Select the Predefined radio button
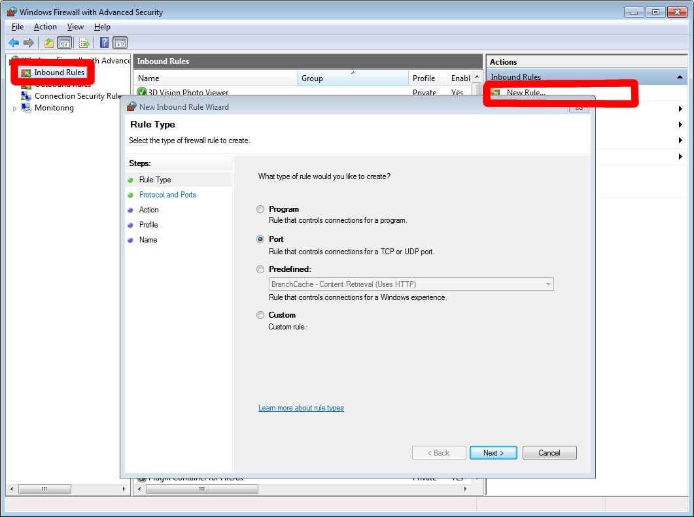This screenshot has width=694, height=517. (x=260, y=269)
